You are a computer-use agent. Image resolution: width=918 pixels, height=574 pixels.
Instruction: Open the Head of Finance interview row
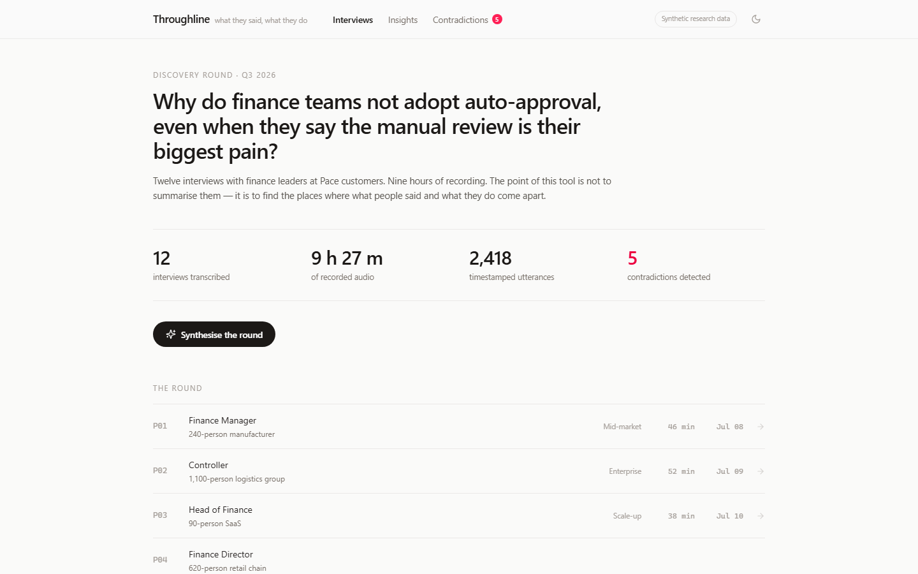pyautogui.click(x=459, y=516)
